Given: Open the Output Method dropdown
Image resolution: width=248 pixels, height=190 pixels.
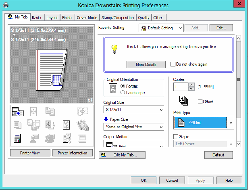Looking at the screenshot, I should click(x=134, y=144).
